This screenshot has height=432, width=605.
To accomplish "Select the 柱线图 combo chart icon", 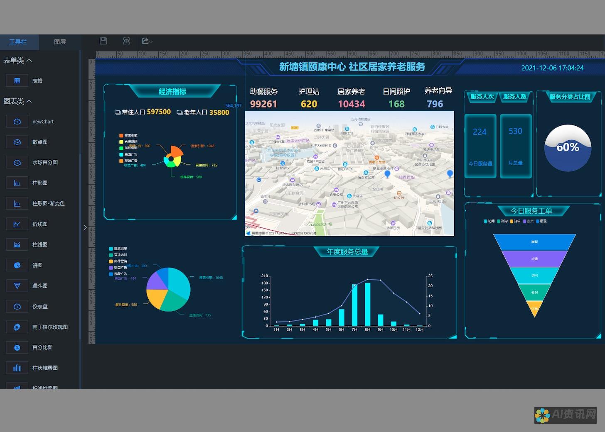I will pos(17,245).
